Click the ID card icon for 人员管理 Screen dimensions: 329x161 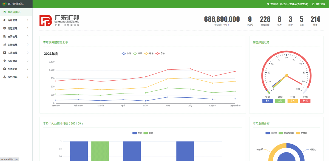pos(4,53)
